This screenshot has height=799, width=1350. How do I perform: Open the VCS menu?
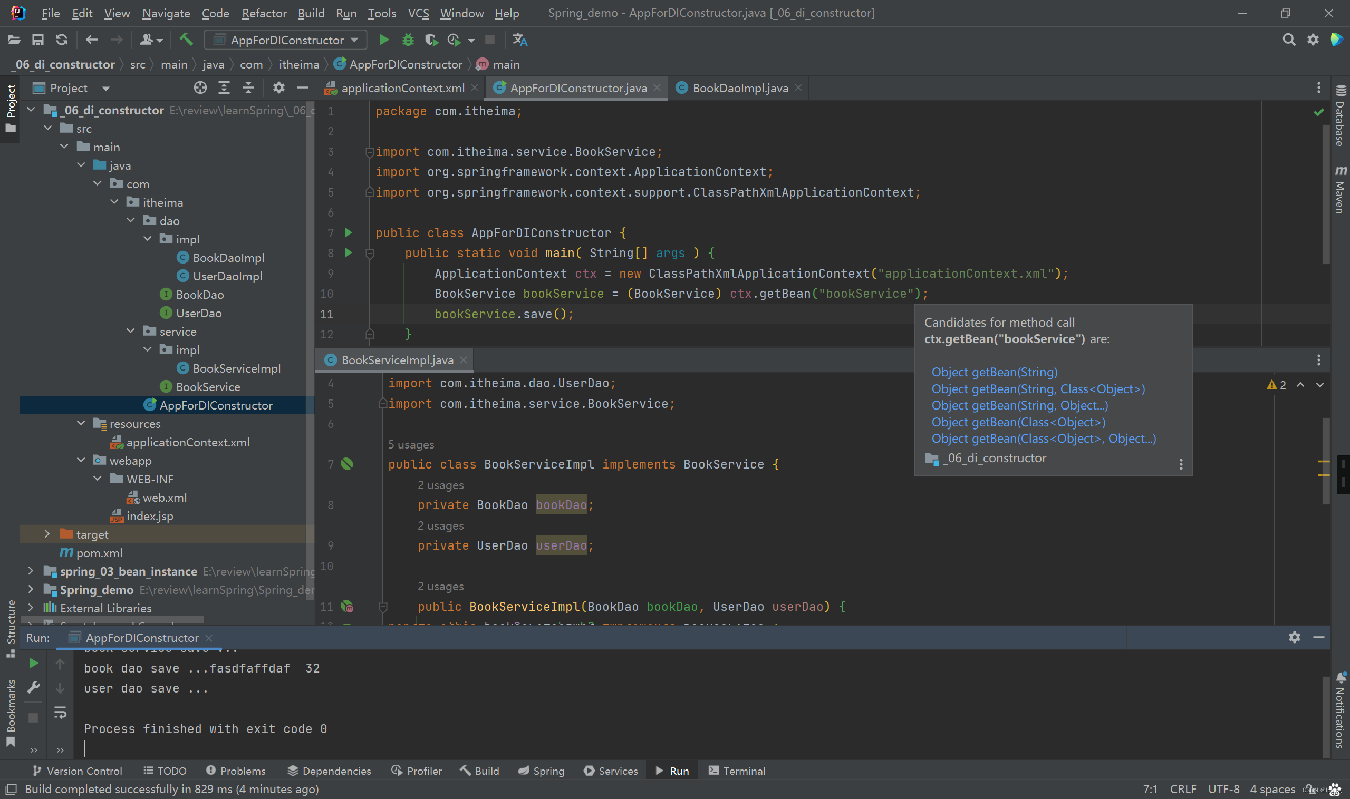[x=419, y=13]
